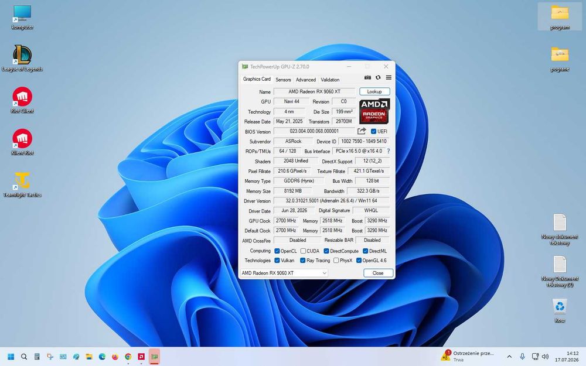586x366 pixels.
Task: Select the Teamfight Tactics desktop icon
Action: 22,184
